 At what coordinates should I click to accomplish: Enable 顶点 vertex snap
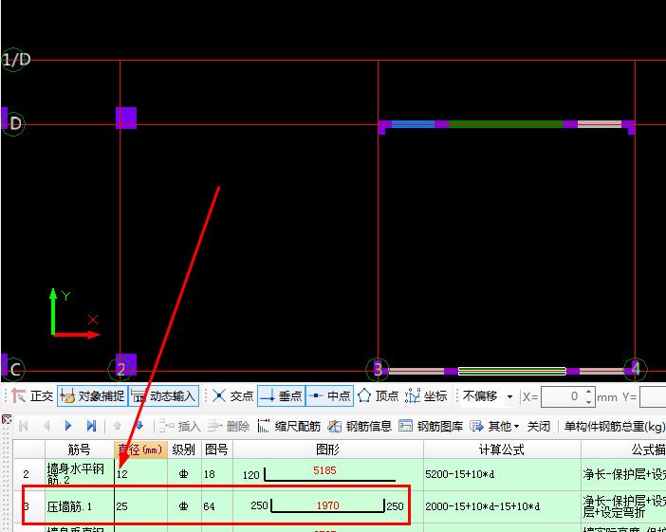(378, 396)
